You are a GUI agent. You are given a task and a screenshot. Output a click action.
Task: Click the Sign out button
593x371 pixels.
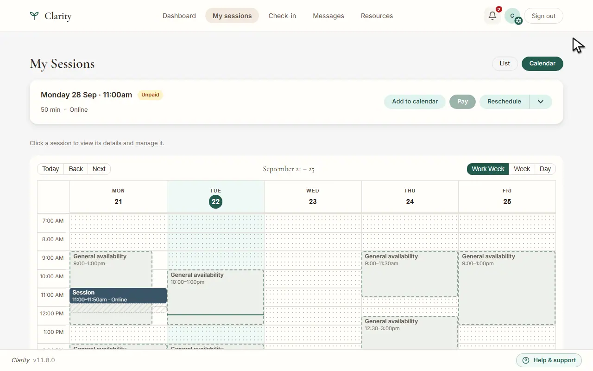[x=543, y=16]
